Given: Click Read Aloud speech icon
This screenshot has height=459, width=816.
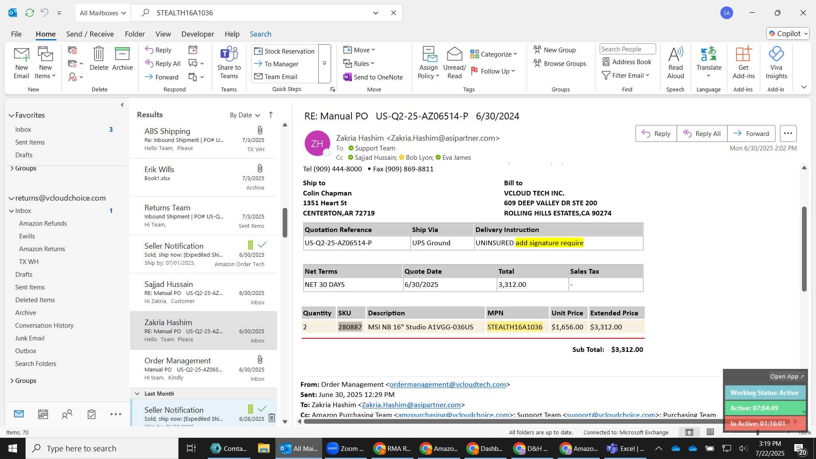Looking at the screenshot, I should coord(675,63).
